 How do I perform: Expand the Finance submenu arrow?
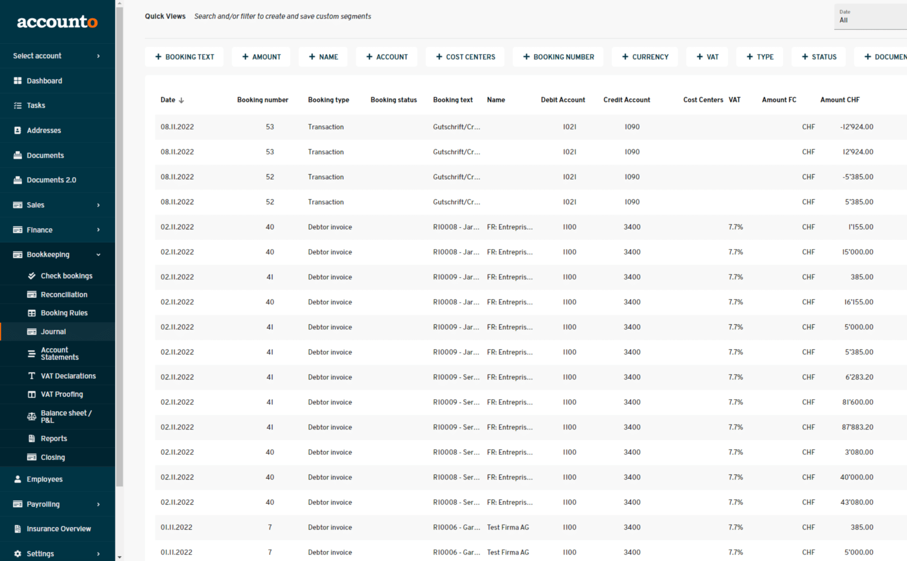[98, 230]
